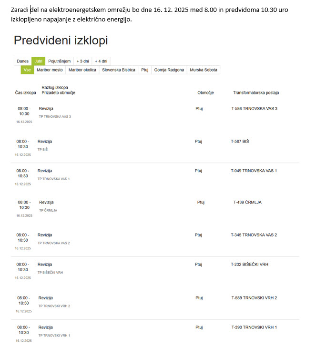The width and height of the screenshot is (316, 358).
Task: Click the T-232 BIŠEČKI VRH station
Action: [x=250, y=265]
